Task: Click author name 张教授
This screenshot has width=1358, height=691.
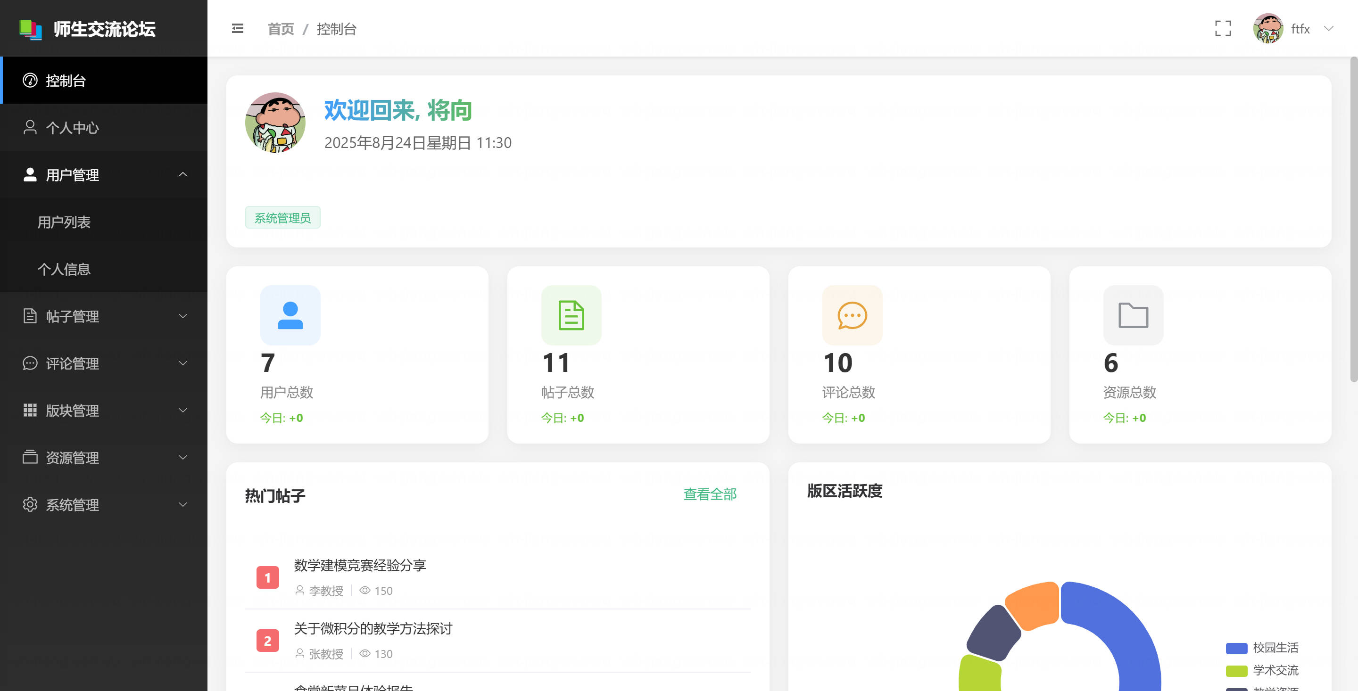Action: click(x=326, y=654)
